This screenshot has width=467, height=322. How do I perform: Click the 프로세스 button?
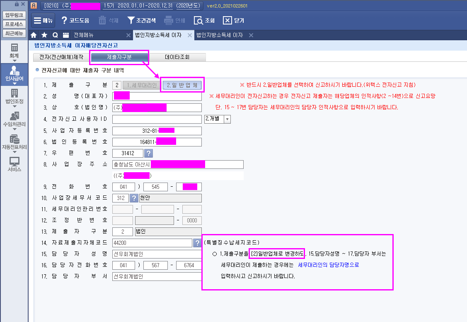14,24
